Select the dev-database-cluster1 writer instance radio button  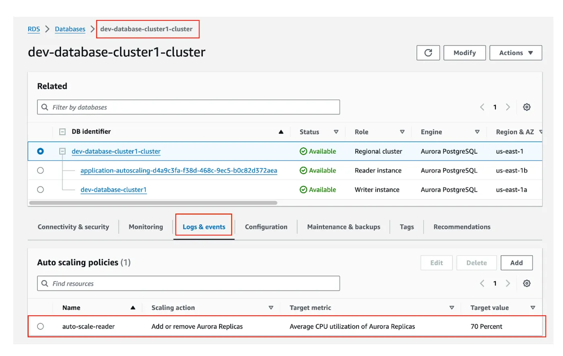coord(40,190)
